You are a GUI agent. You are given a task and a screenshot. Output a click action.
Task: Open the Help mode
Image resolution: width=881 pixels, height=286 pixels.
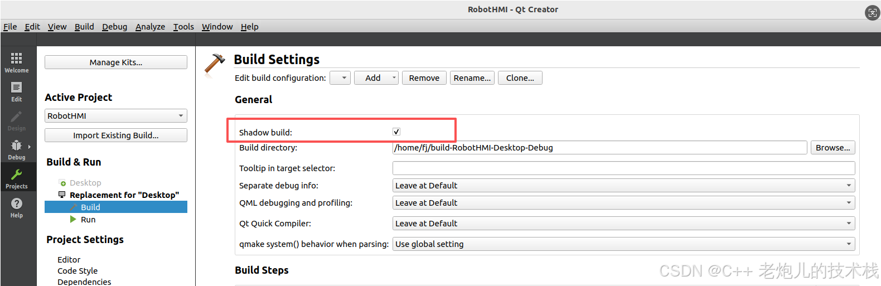pos(17,207)
